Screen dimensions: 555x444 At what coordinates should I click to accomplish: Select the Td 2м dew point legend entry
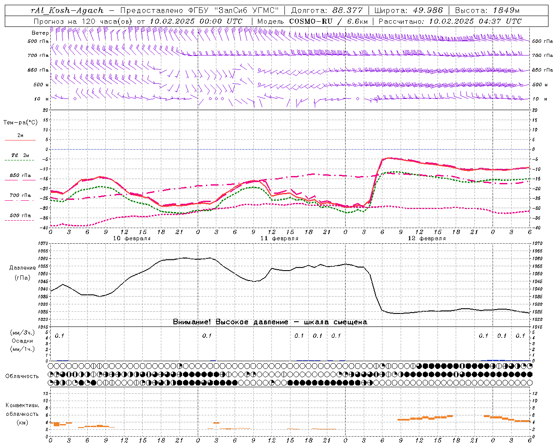pos(20,155)
